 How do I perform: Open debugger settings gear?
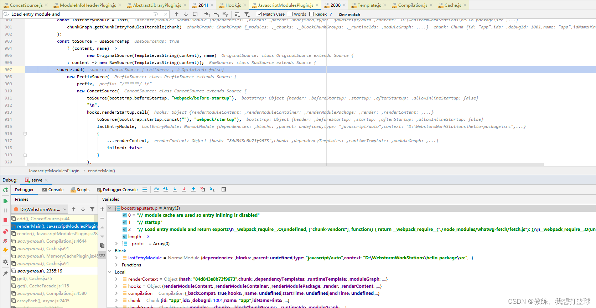point(5,262)
